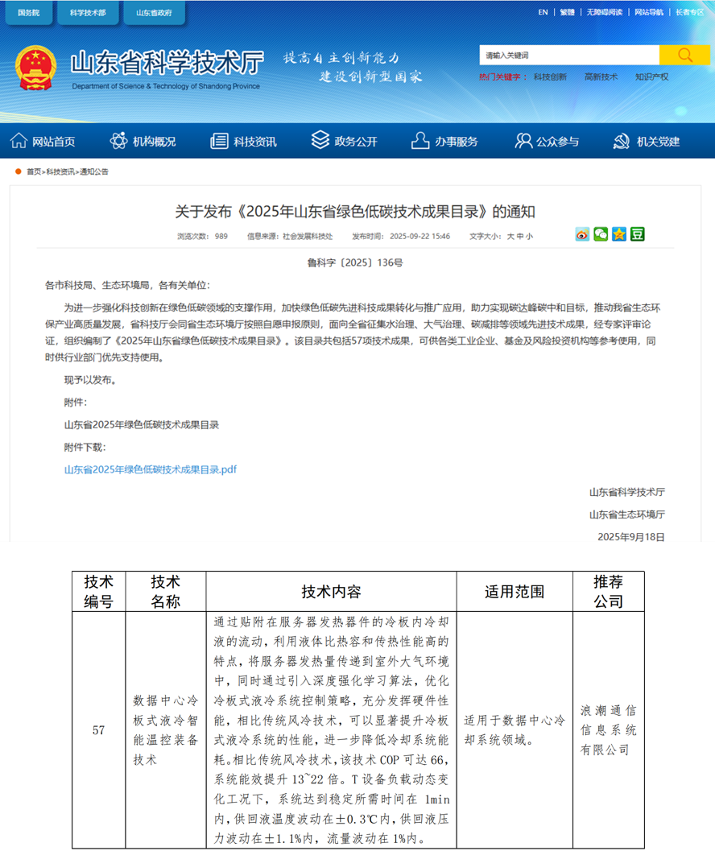Click document number 鲁科字〔2025〕136号

tap(355, 262)
